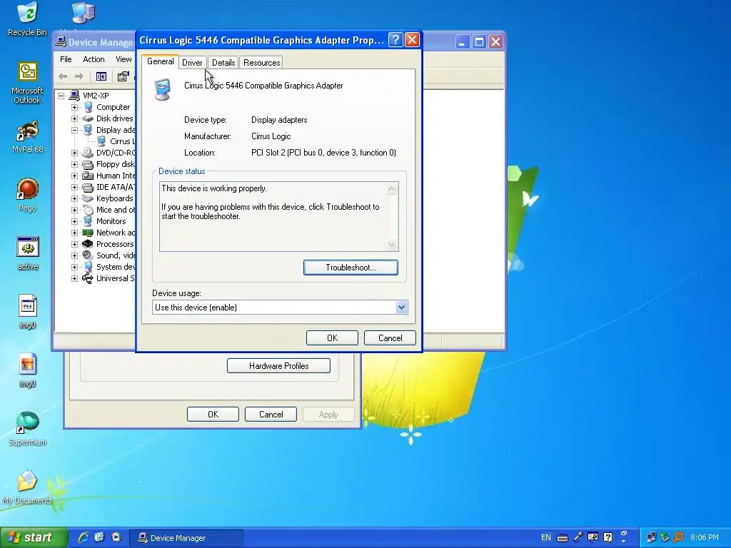
Task: Click the Troubleshoot... button
Action: pyautogui.click(x=351, y=268)
